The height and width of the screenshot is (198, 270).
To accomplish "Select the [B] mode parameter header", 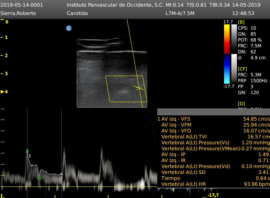I will point(241,22).
